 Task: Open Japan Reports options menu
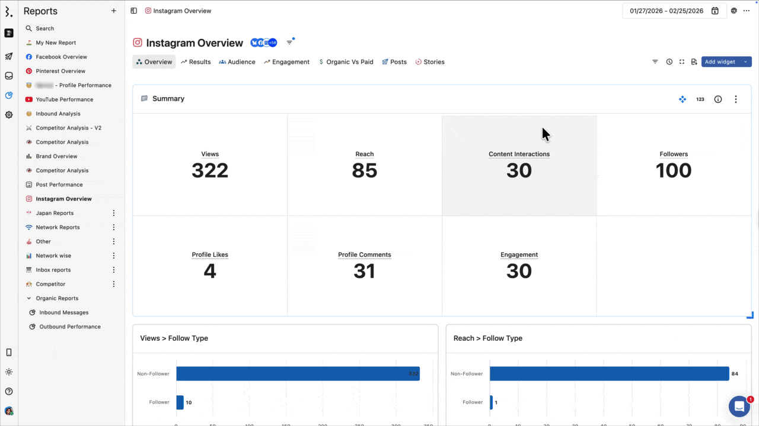pos(114,213)
